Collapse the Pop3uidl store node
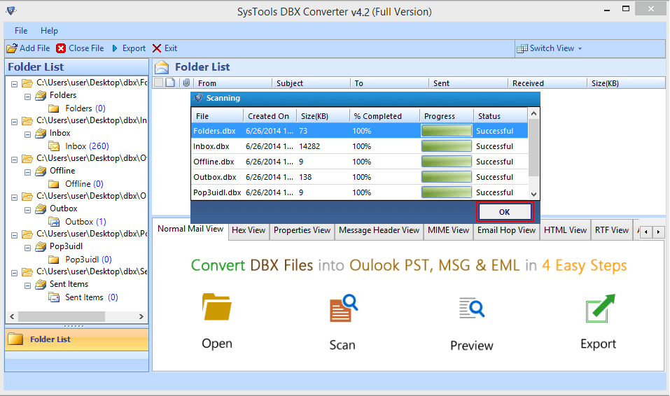Image resolution: width=670 pixels, height=396 pixels. (x=27, y=248)
